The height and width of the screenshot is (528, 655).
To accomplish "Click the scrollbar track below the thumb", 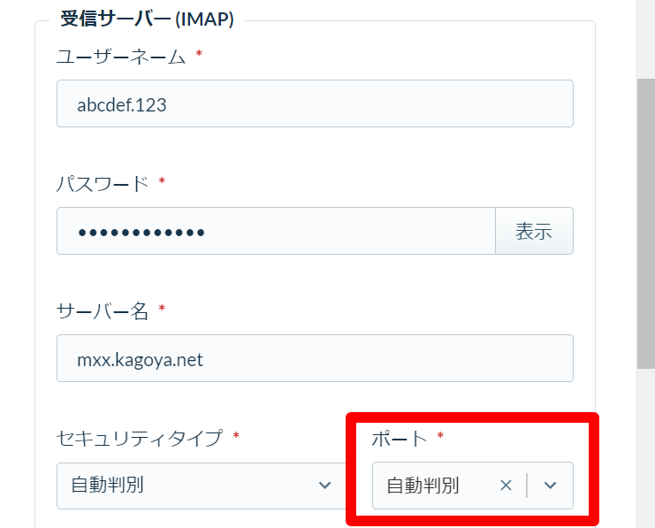I will coord(646,448).
